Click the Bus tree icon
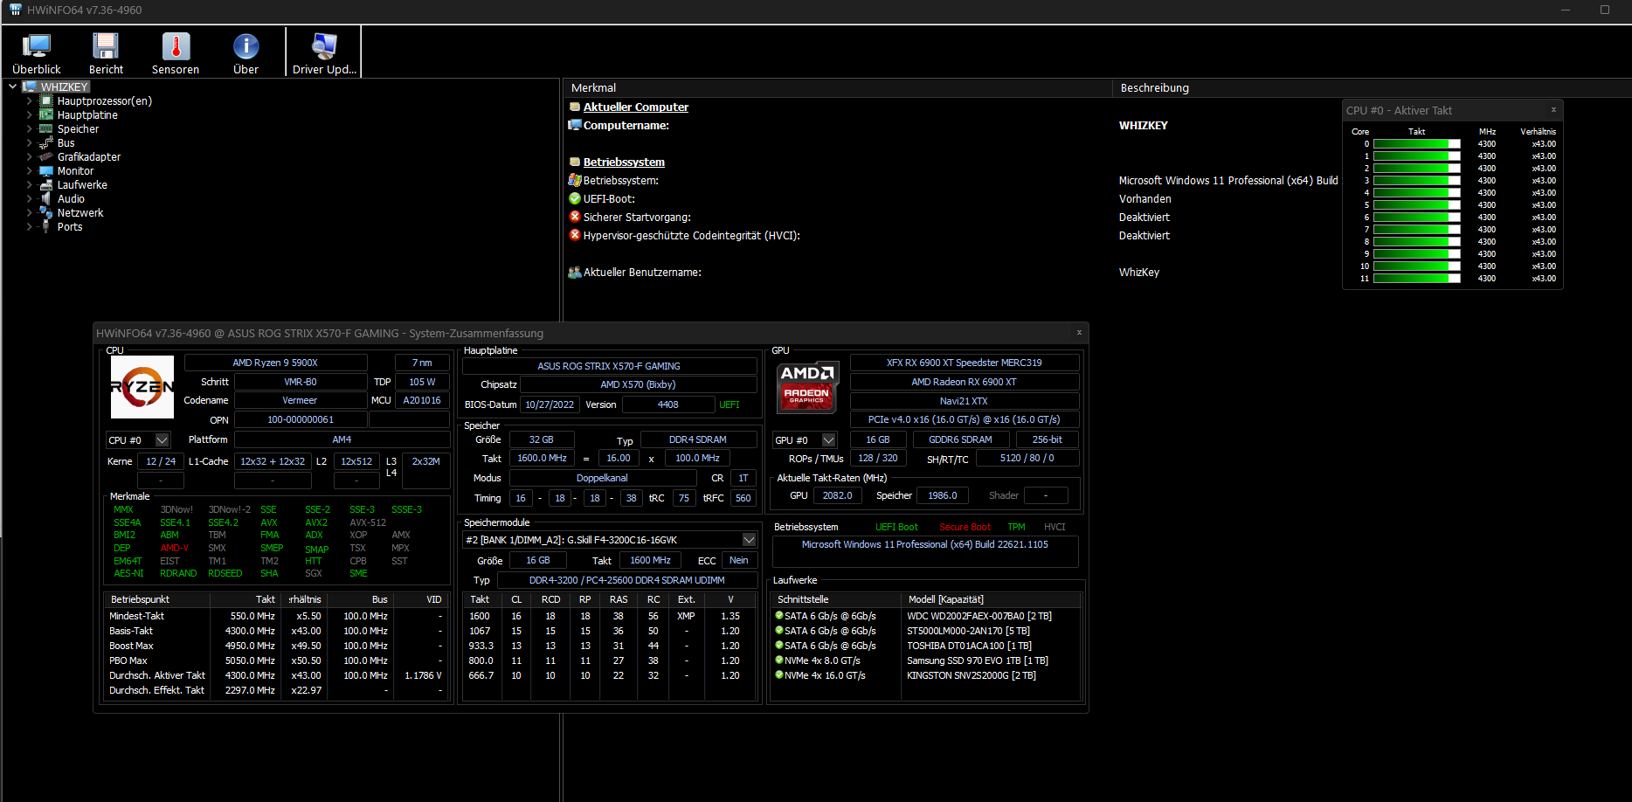This screenshot has width=1632, height=802. (x=46, y=142)
